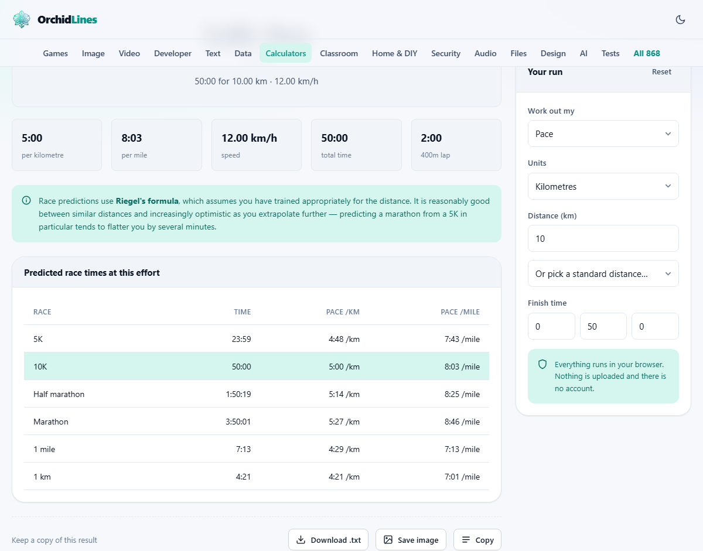703x551 pixels.
Task: Click the 12.00 km/h speed card
Action: coord(257,145)
